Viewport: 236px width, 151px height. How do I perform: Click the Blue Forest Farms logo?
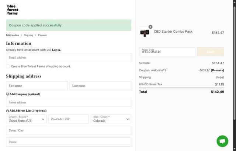point(13,10)
